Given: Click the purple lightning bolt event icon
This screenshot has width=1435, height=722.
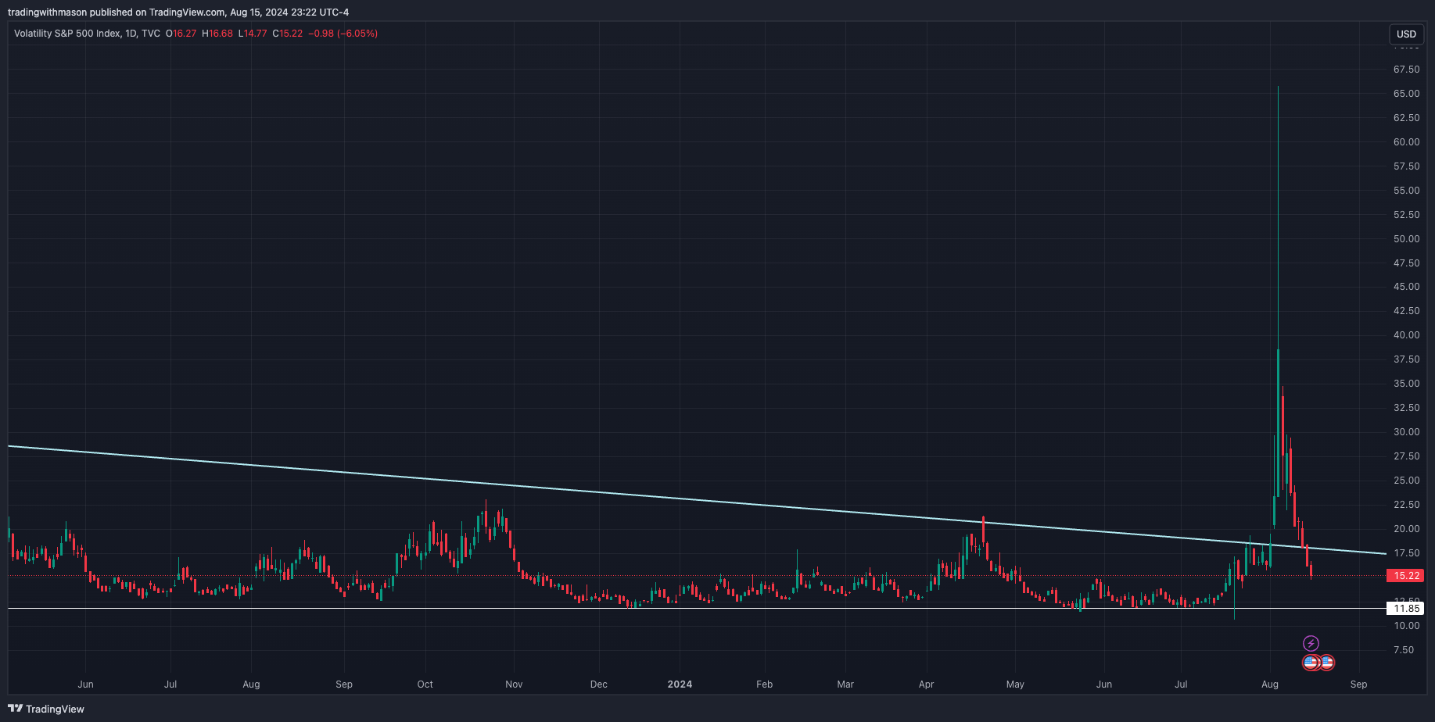Looking at the screenshot, I should (x=1311, y=644).
